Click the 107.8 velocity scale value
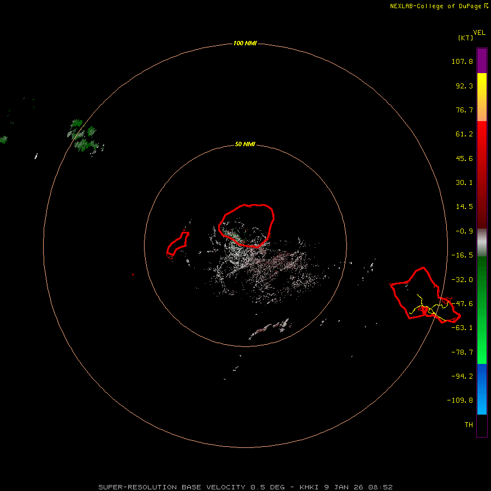The image size is (491, 491). [462, 61]
